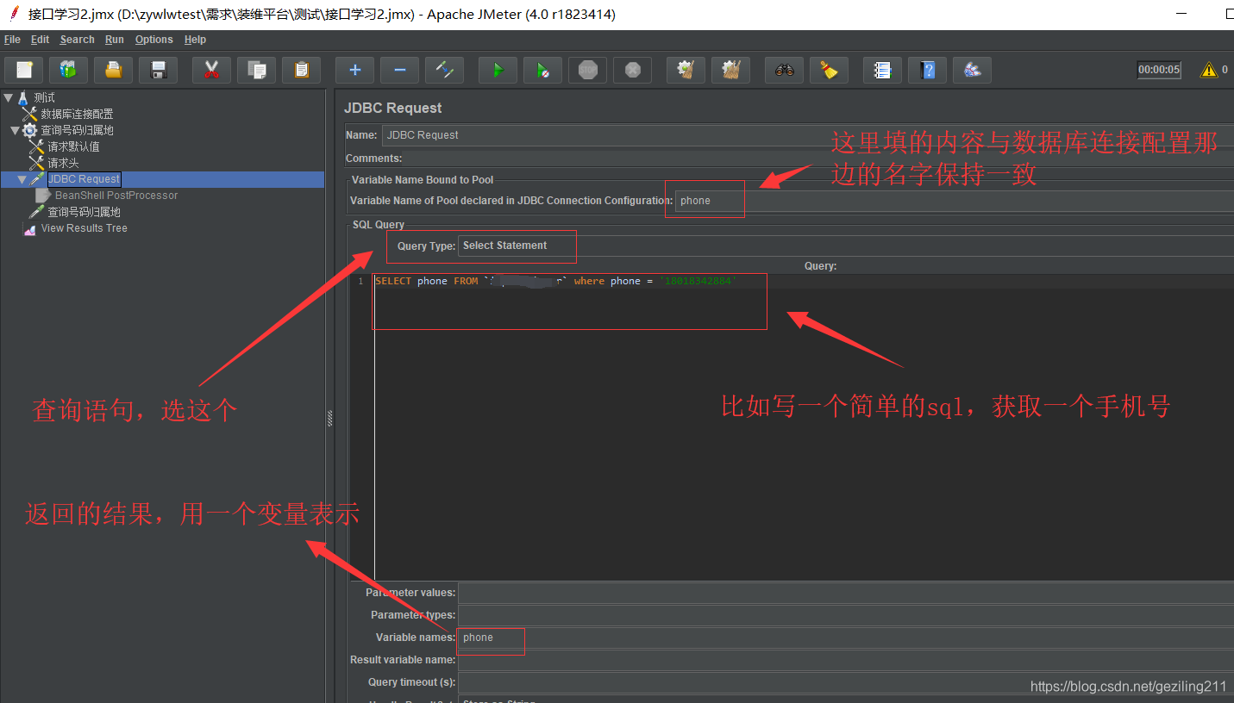Click the Paste clipboard icon
This screenshot has height=703, width=1234.
(x=302, y=70)
